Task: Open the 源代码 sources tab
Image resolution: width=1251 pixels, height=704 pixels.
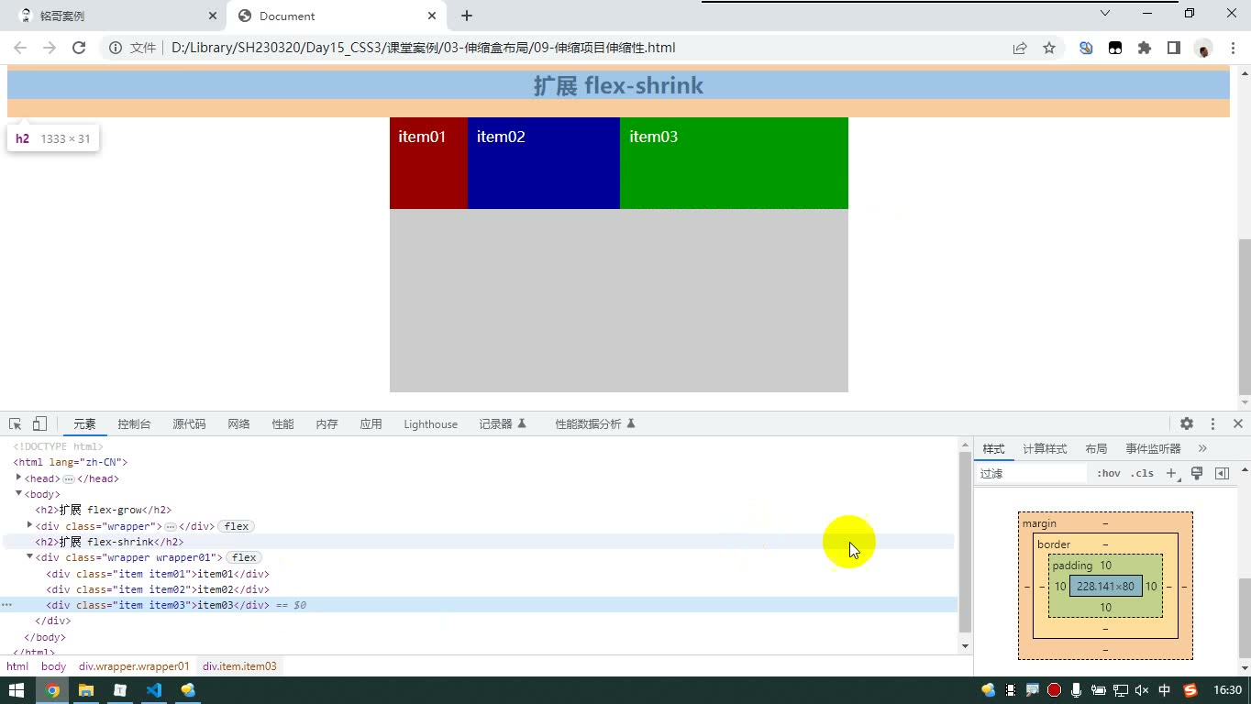Action: point(189,424)
